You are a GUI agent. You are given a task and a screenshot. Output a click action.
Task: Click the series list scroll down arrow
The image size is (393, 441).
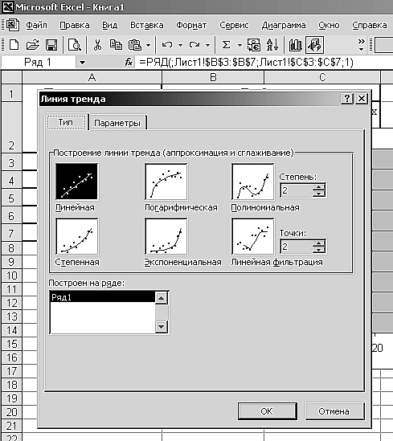[x=162, y=326]
